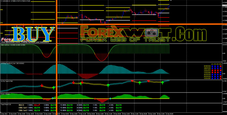Image resolution: width=227 pixels, height=115 pixels.
Task: Click the Trend Friend 1.01 indicator label
Action: point(6,104)
